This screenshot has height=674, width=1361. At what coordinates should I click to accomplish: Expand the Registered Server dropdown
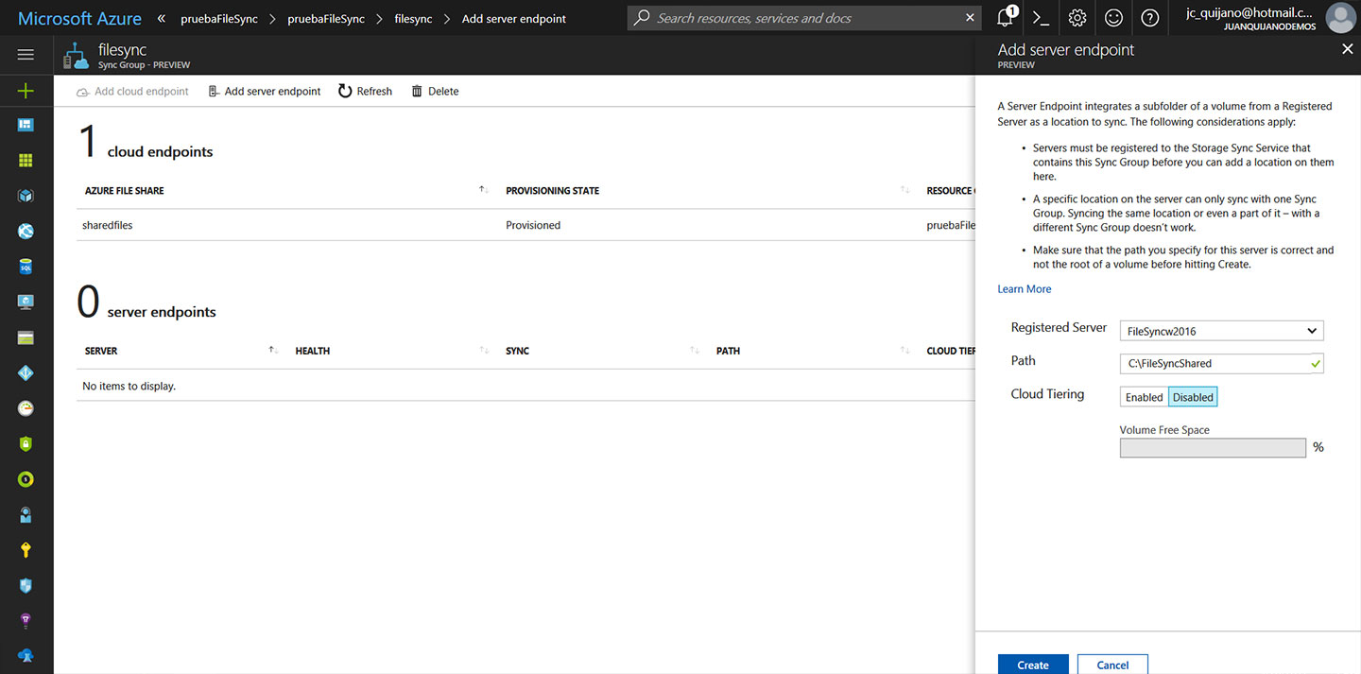click(1221, 331)
